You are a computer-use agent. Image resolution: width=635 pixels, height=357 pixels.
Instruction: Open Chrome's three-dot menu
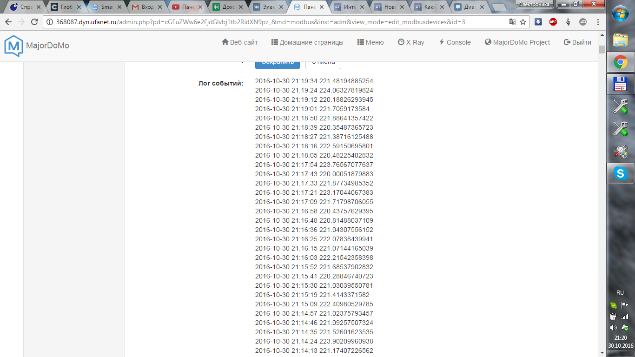click(597, 21)
